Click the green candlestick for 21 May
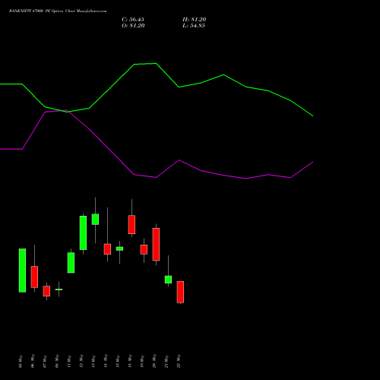The height and width of the screenshot is (380, 380). pyautogui.click(x=168, y=280)
